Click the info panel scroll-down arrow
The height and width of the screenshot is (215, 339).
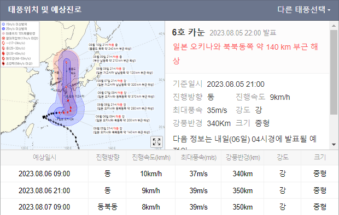[x=334, y=145]
